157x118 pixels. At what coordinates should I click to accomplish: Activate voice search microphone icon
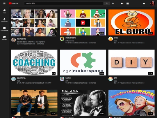pyautogui.click(x=113, y=3)
